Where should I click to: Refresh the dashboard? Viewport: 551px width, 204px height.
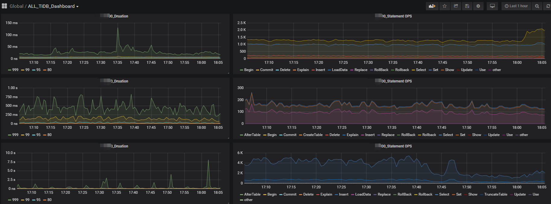548,6
